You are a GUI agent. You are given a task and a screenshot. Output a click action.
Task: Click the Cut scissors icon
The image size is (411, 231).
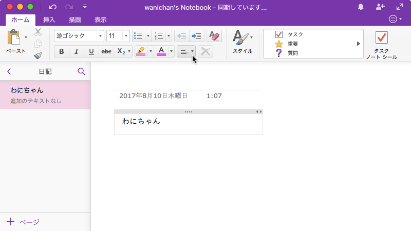(x=38, y=32)
